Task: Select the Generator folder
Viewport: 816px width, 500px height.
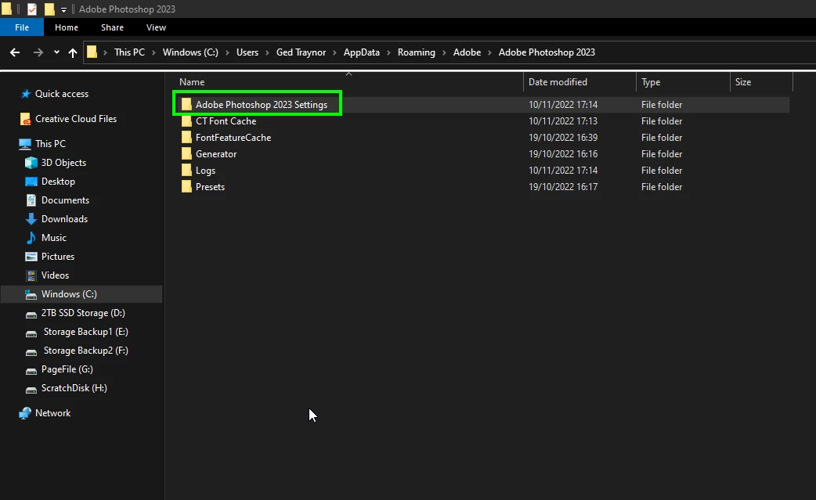Action: point(216,154)
